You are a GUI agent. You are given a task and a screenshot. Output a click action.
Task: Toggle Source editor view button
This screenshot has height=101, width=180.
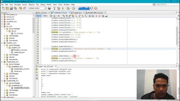click(x=39, y=16)
